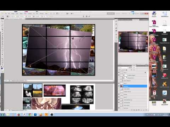
Task: Open the Filter menu
Action: [x=25, y=14]
